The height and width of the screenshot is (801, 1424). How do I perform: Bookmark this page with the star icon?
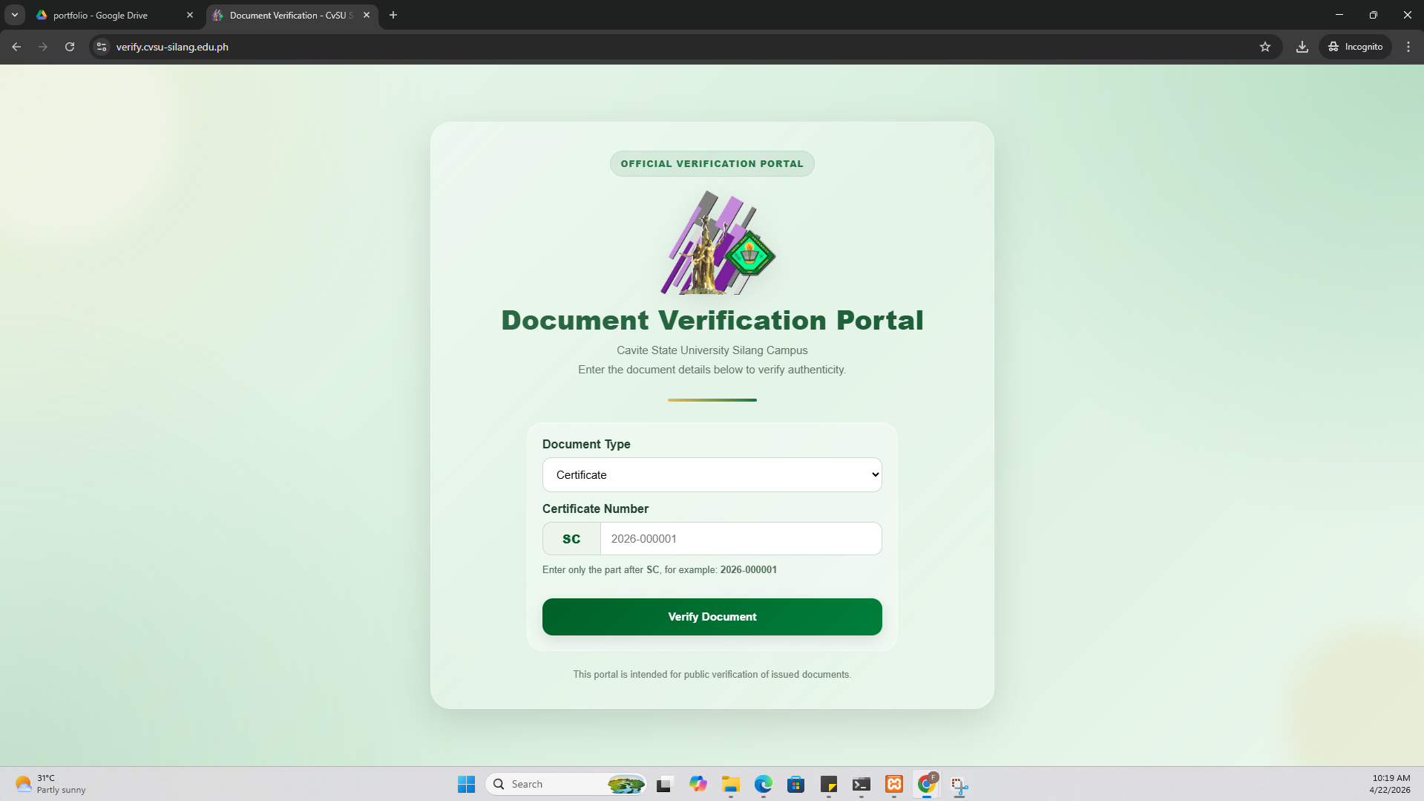(x=1265, y=47)
